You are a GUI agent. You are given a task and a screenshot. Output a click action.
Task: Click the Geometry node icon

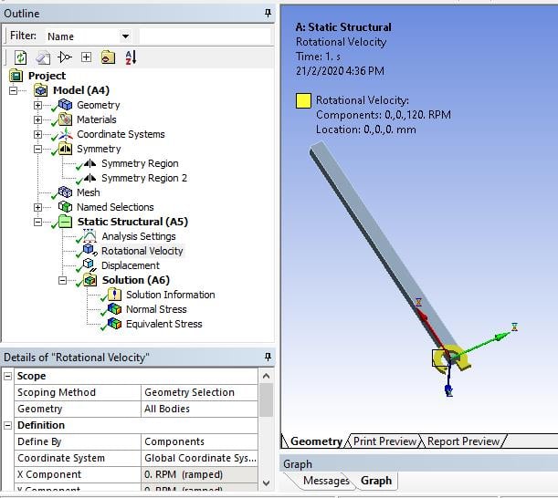click(x=65, y=105)
